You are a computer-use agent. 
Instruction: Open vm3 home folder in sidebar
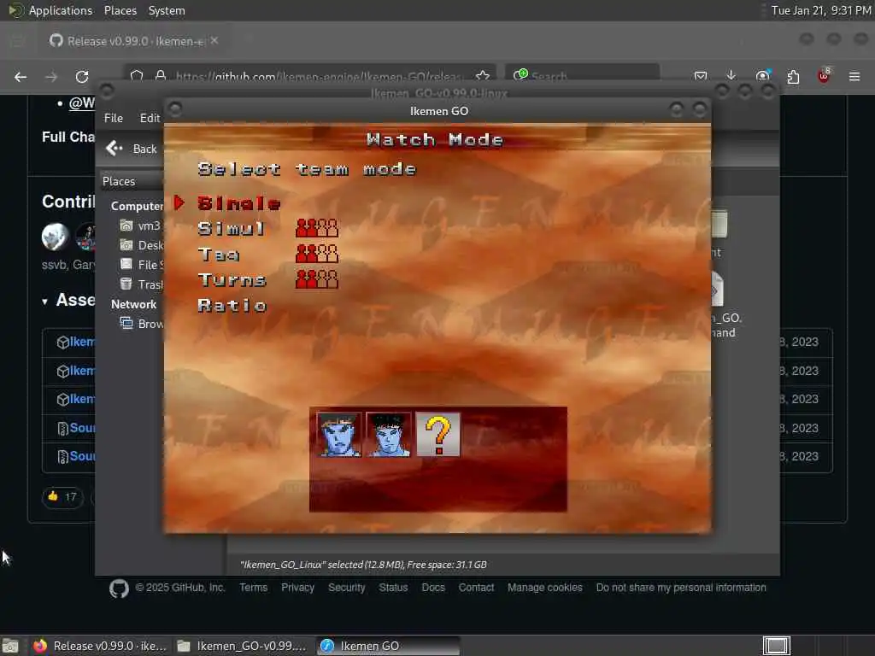point(141,225)
